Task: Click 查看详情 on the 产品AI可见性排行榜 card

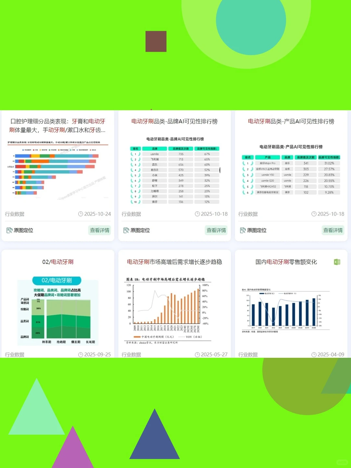Action: [x=333, y=230]
